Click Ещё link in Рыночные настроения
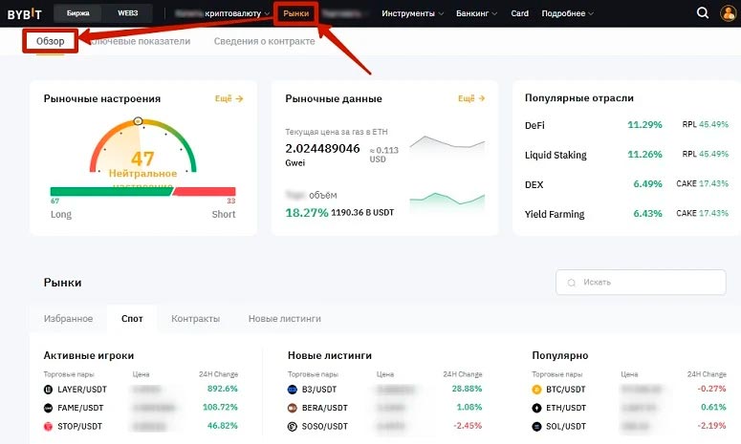This screenshot has width=741, height=444. click(x=229, y=98)
